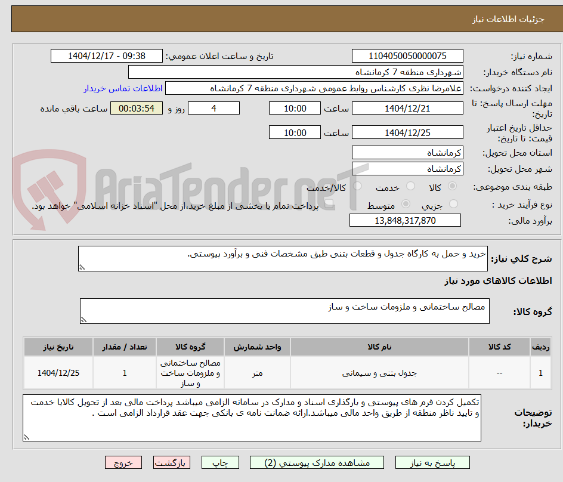Click the item name جدول بتنی و سیمانی
This screenshot has height=482, width=563.
tap(379, 373)
